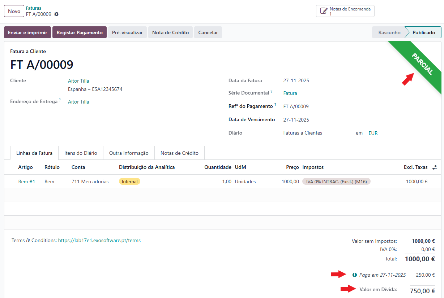Click payment reference value FT A/00009
The width and height of the screenshot is (444, 298).
click(x=296, y=106)
